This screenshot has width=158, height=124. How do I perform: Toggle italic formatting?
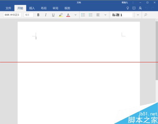[x=46, y=15]
